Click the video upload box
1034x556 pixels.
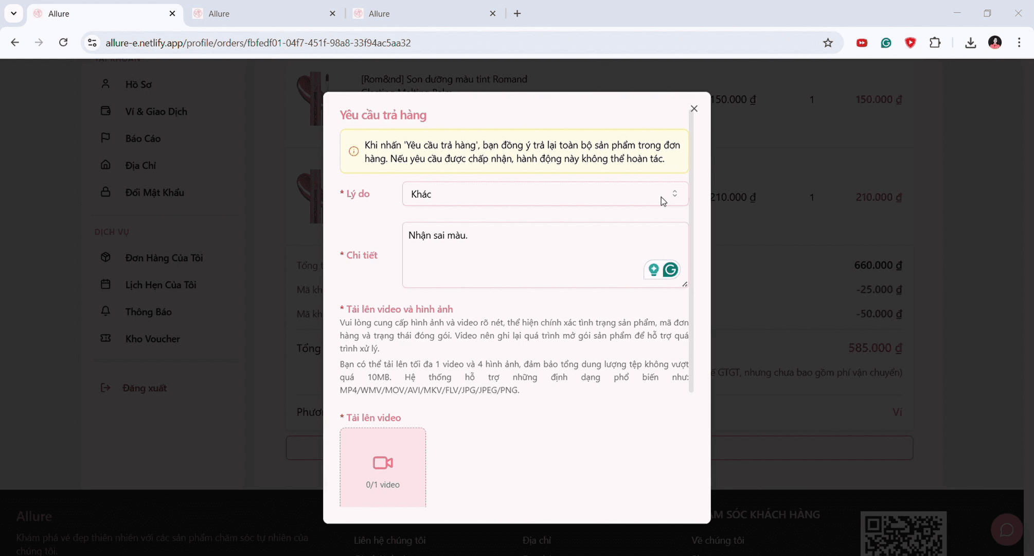click(x=382, y=467)
